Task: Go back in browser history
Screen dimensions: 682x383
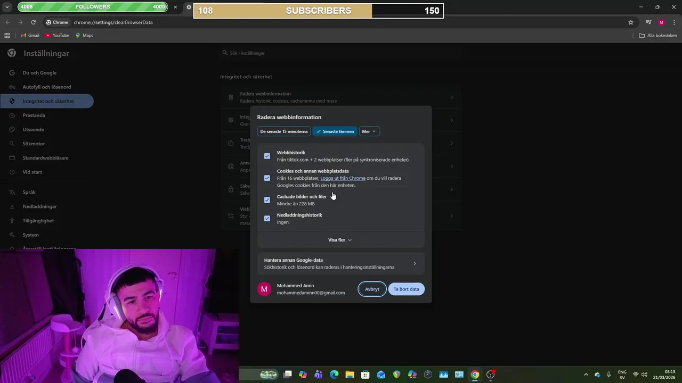Action: [7, 22]
